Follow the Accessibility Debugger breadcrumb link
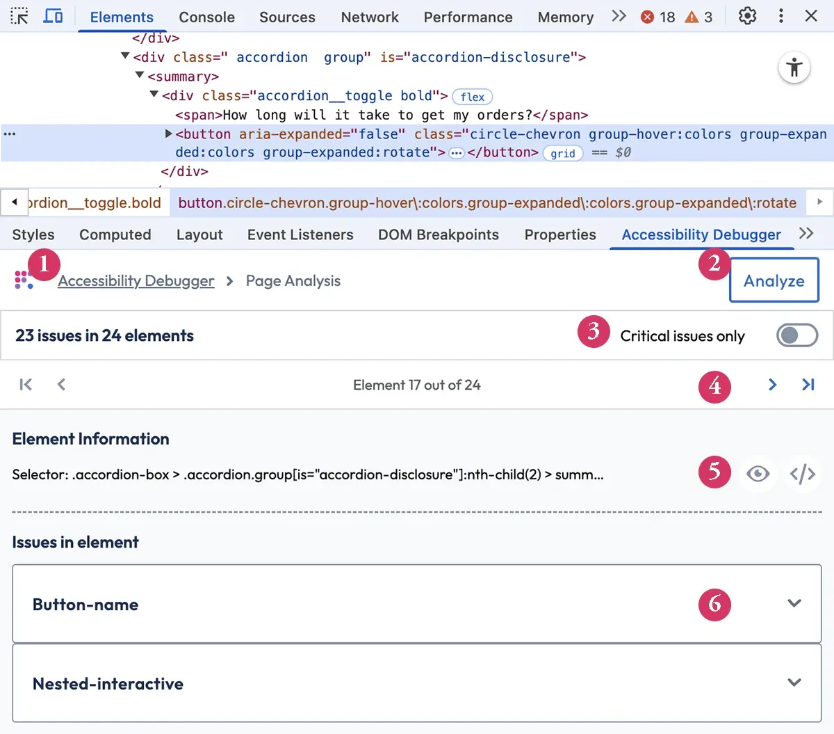Screen dimensions: 834x734 tap(136, 280)
